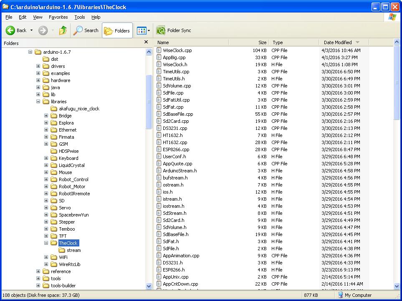402x301 pixels.
Task: Select the stream subfolder icon
Action: 62,250
